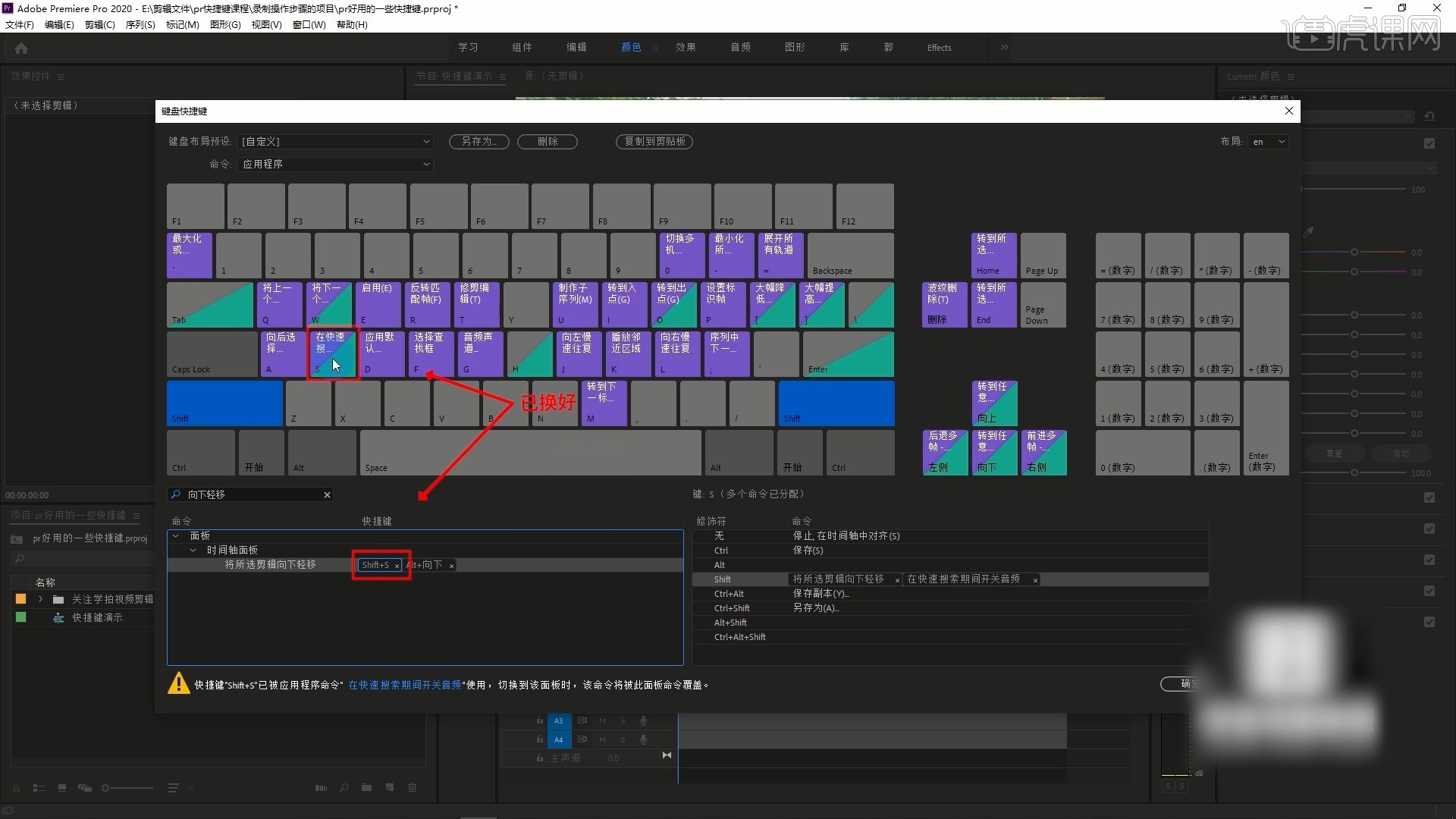1456x819 pixels.
Task: Open the 序列(S) menu
Action: [x=140, y=24]
